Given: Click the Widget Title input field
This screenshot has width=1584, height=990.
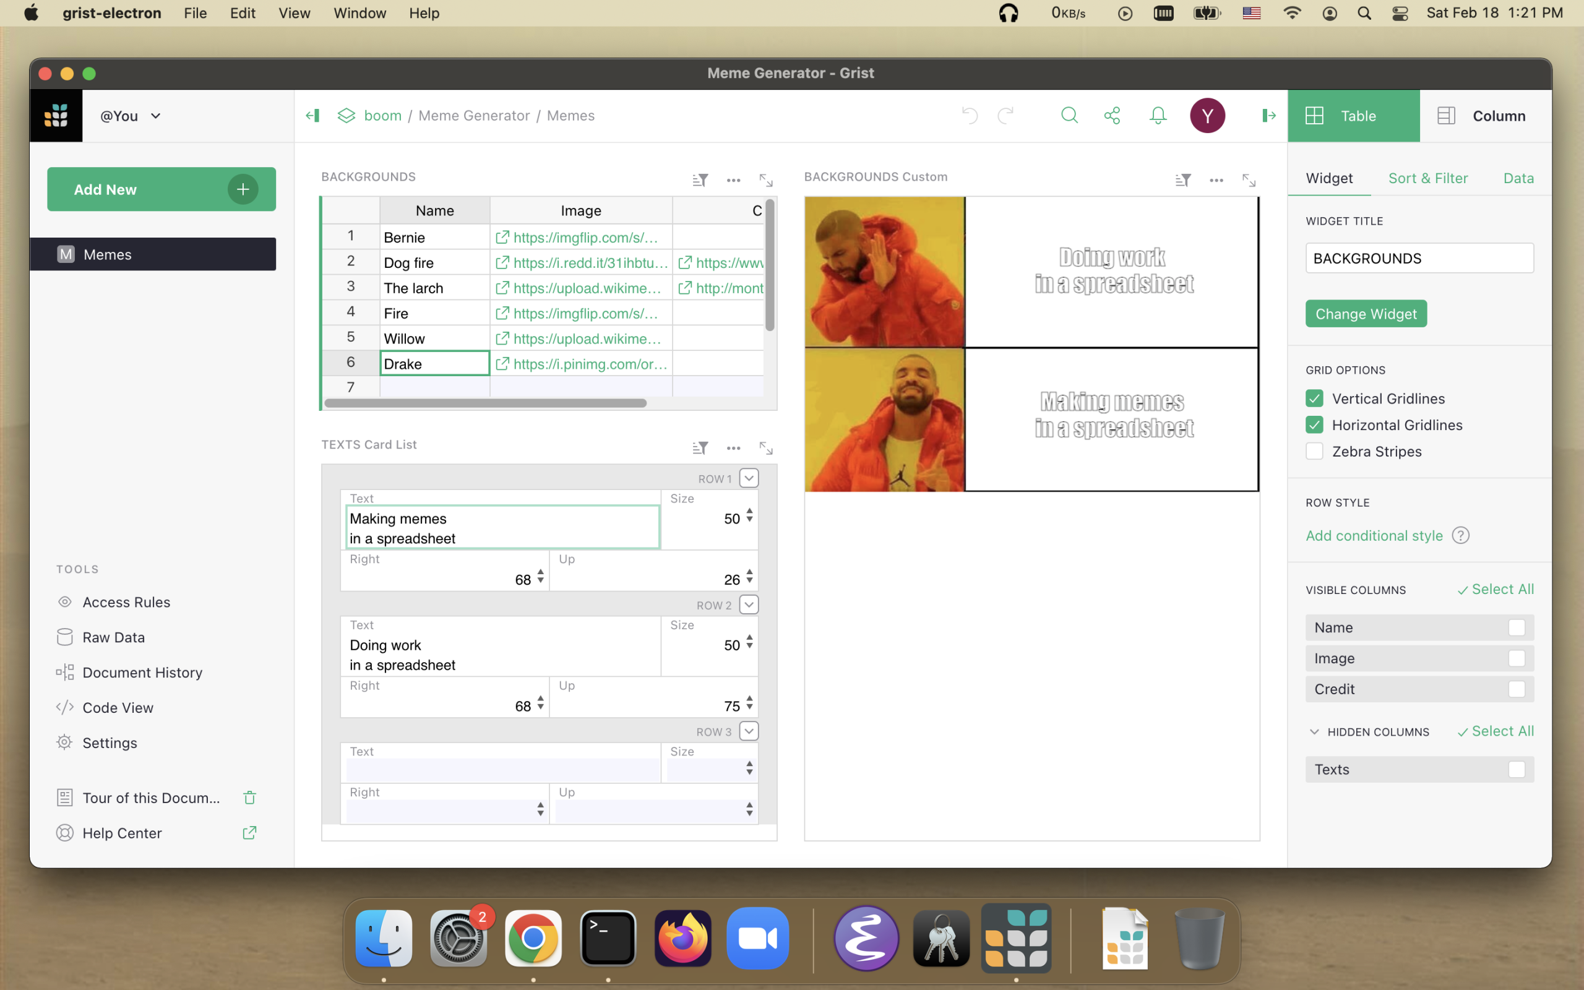Looking at the screenshot, I should [x=1419, y=258].
